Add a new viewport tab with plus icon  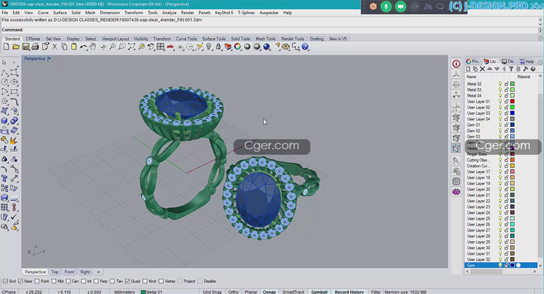[x=98, y=272]
